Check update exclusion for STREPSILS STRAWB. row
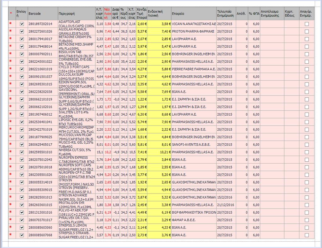Screen dimensions: 322x248 tap(307, 235)
